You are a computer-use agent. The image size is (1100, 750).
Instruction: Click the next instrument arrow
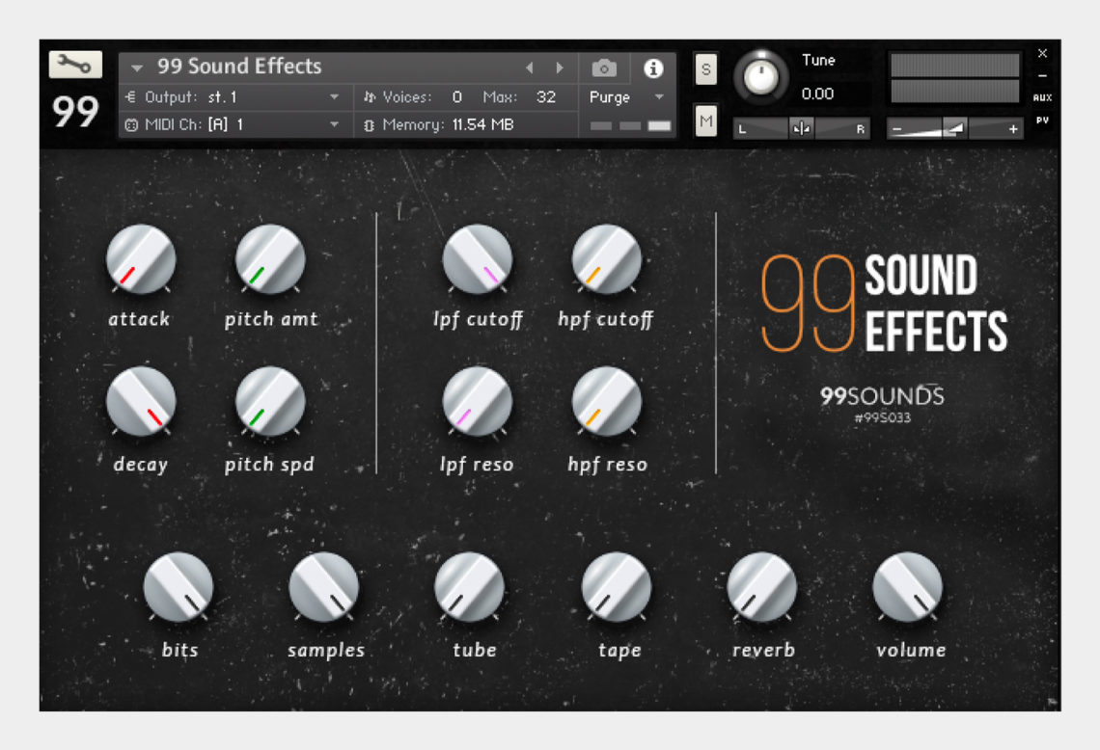click(560, 67)
